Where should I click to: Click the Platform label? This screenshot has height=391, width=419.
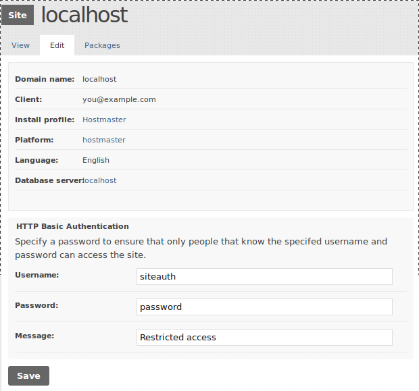(x=34, y=140)
